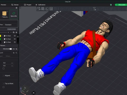Click the green filament color swatch
The image size is (127, 95).
tap(1, 39)
